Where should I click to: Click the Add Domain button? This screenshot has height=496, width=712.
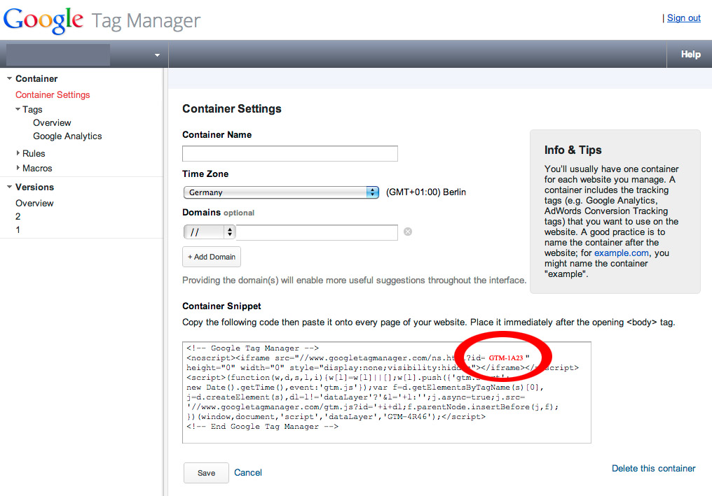[212, 257]
